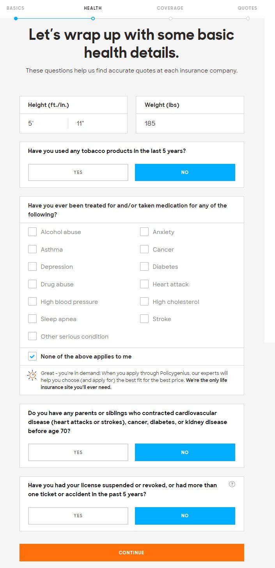The image size is (275, 568).
Task: Click the Weight field showing 185
Action: pos(190,123)
